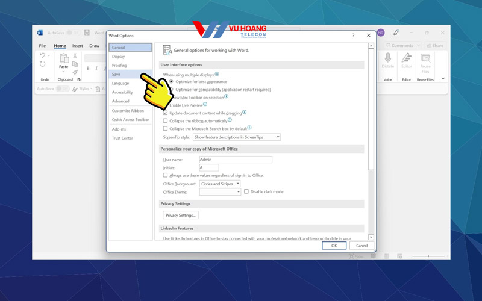Open the ScreenTip style dropdown
Image resolution: width=482 pixels, height=301 pixels.
pyautogui.click(x=236, y=137)
